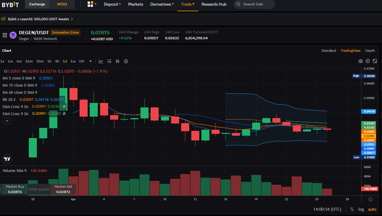Toggle auto scale on price axis
This screenshot has height=216, width=382.
[372, 209]
